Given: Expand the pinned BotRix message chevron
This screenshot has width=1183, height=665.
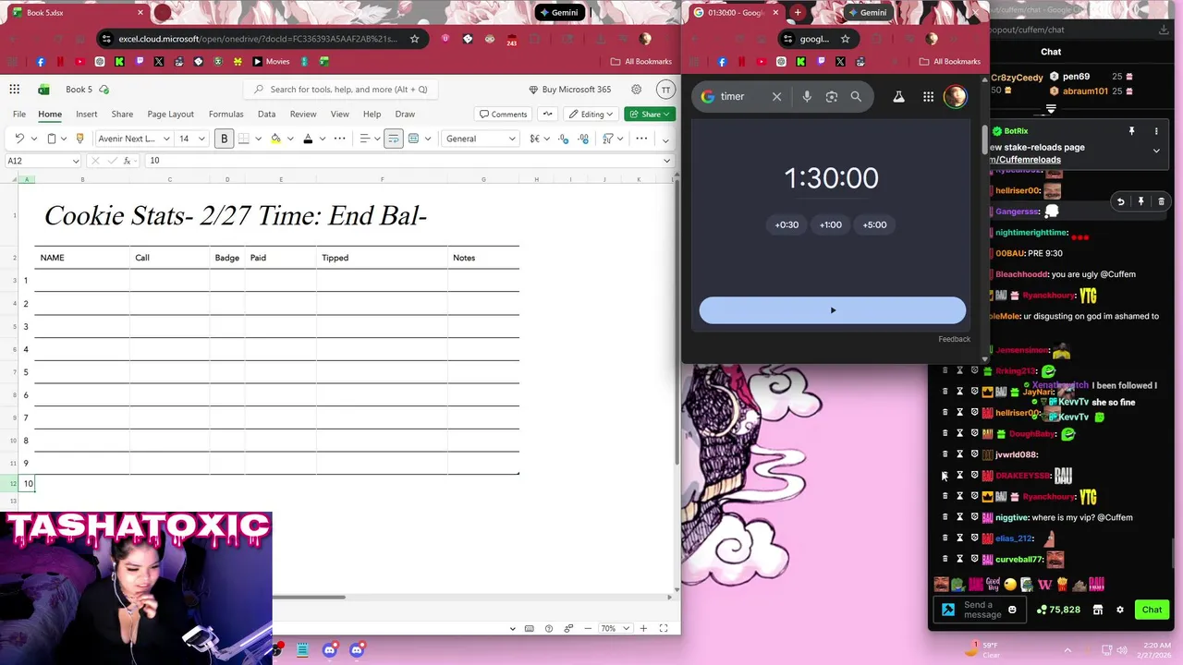Looking at the screenshot, I should (1156, 151).
